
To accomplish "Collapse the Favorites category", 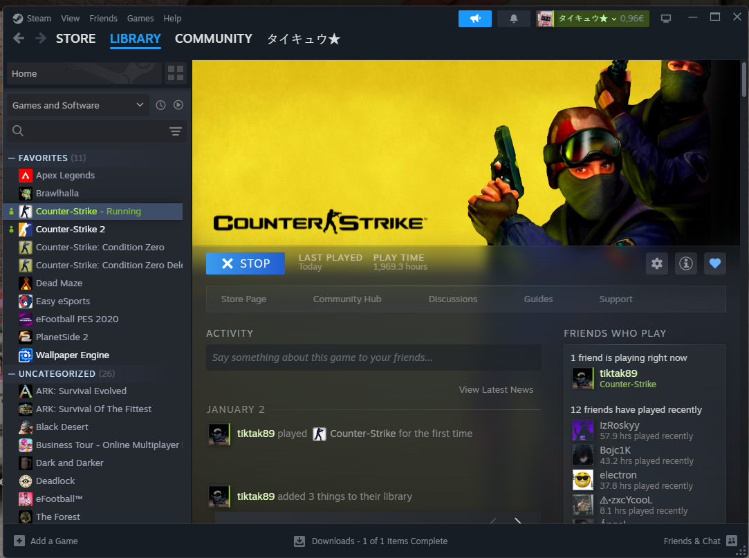I will click(x=12, y=158).
